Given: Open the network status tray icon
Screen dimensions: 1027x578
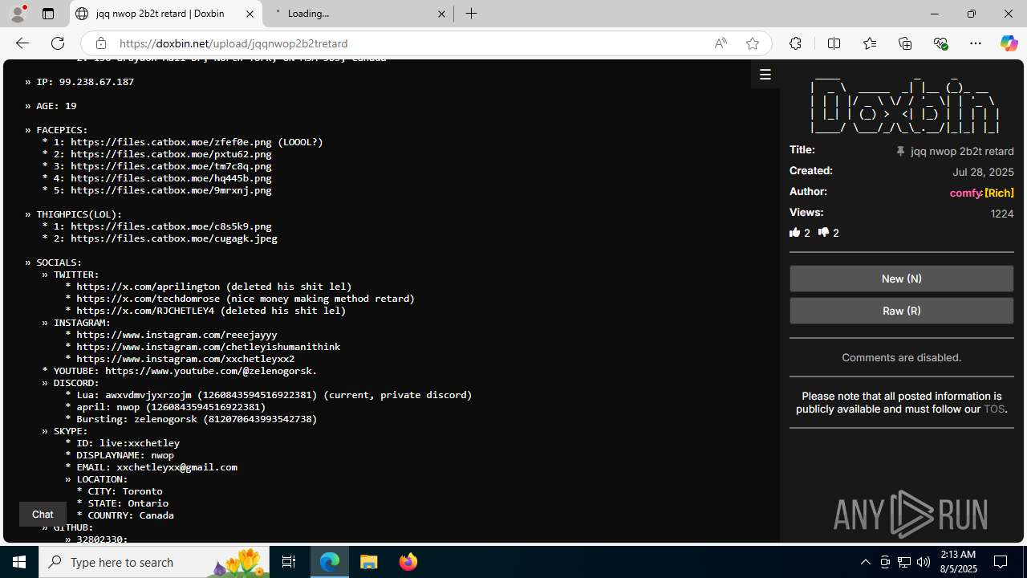Looking at the screenshot, I should click(x=904, y=562).
